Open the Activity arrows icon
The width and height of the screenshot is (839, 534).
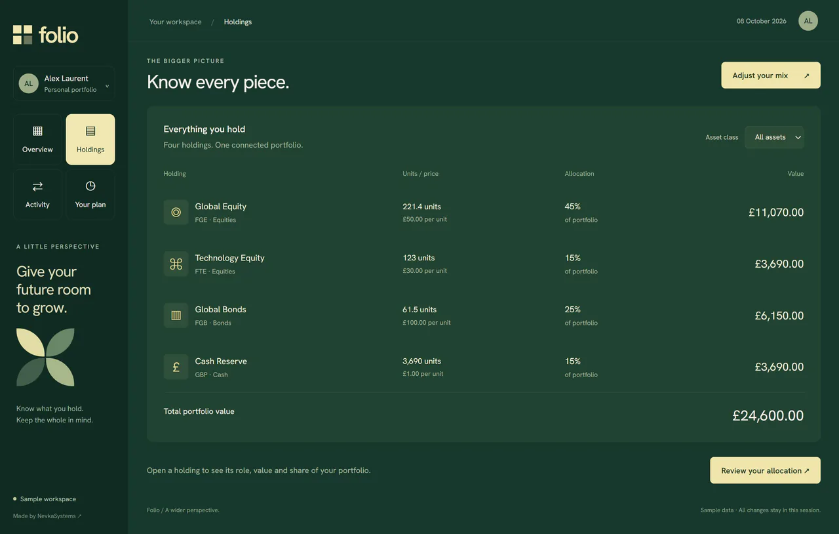(x=37, y=186)
